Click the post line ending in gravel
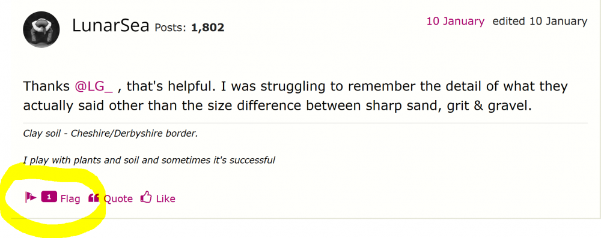Image resolution: width=601 pixels, height=238 pixels. (x=278, y=106)
